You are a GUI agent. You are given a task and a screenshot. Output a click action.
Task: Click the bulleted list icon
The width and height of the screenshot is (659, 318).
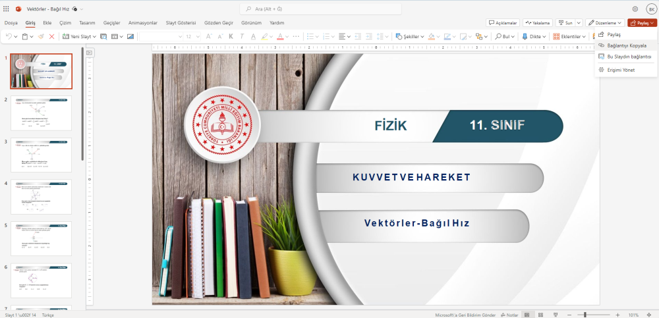click(310, 37)
